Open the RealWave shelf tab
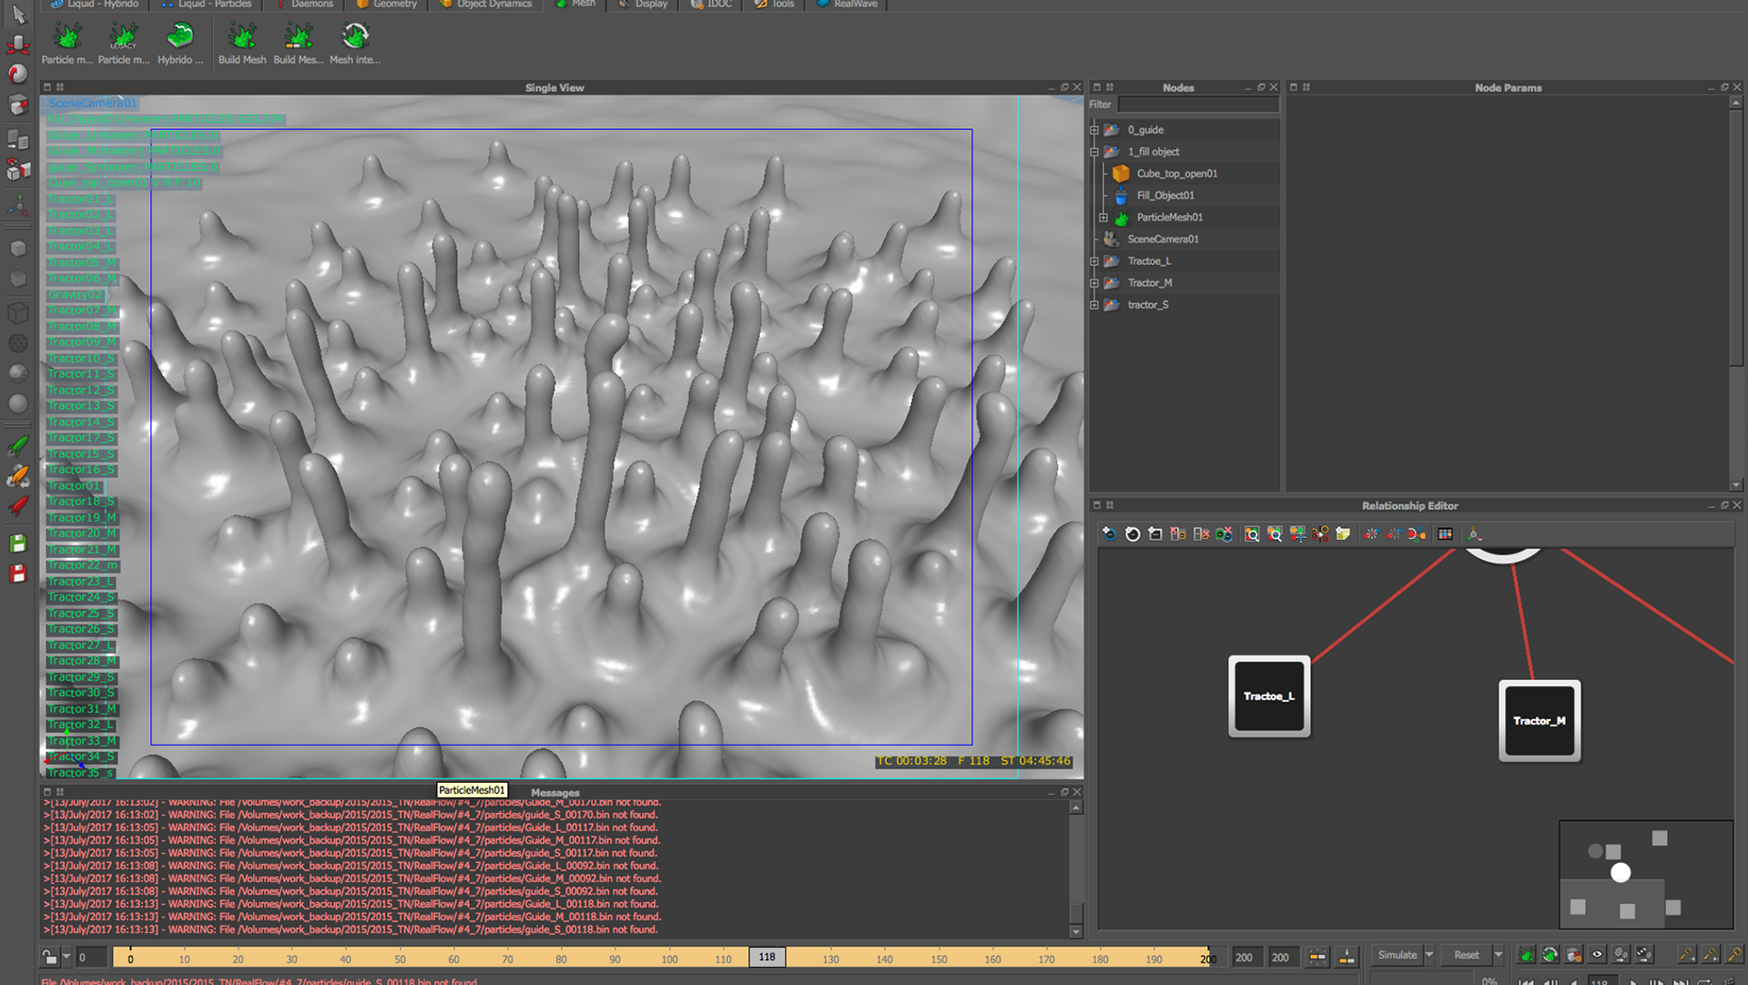Image resolution: width=1748 pixels, height=985 pixels. (848, 5)
